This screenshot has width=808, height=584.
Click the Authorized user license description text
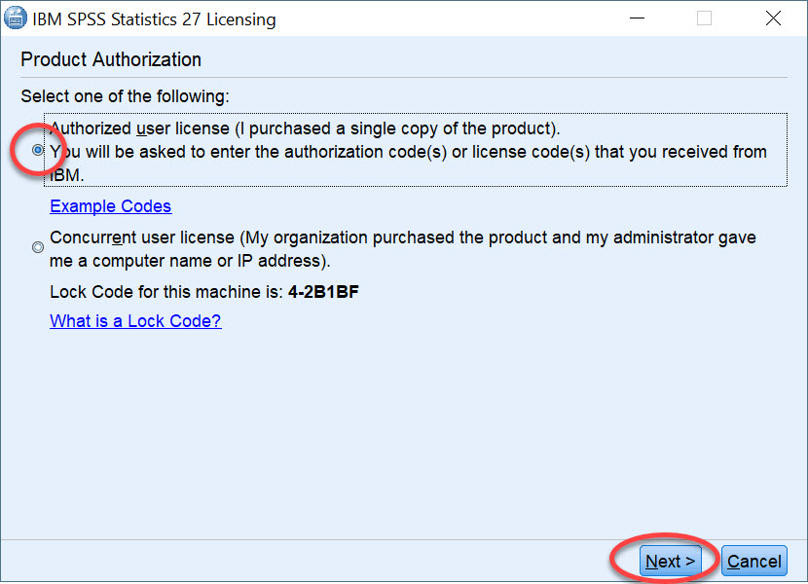[x=416, y=152]
